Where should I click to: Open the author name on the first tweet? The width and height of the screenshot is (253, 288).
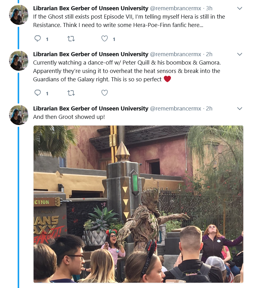coord(90,8)
